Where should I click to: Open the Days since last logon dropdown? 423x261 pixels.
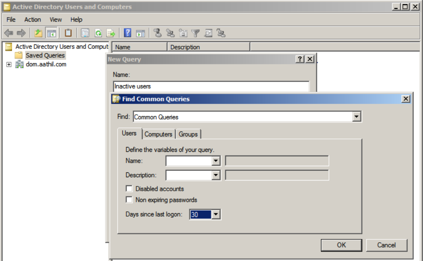coord(216,215)
